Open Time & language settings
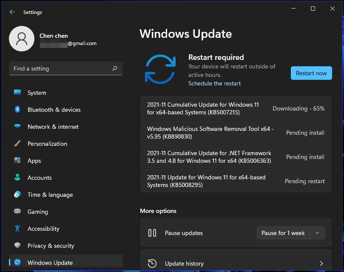The height and width of the screenshot is (272, 344). [66, 195]
